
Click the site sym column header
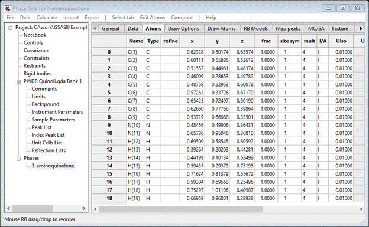pyautogui.click(x=289, y=41)
